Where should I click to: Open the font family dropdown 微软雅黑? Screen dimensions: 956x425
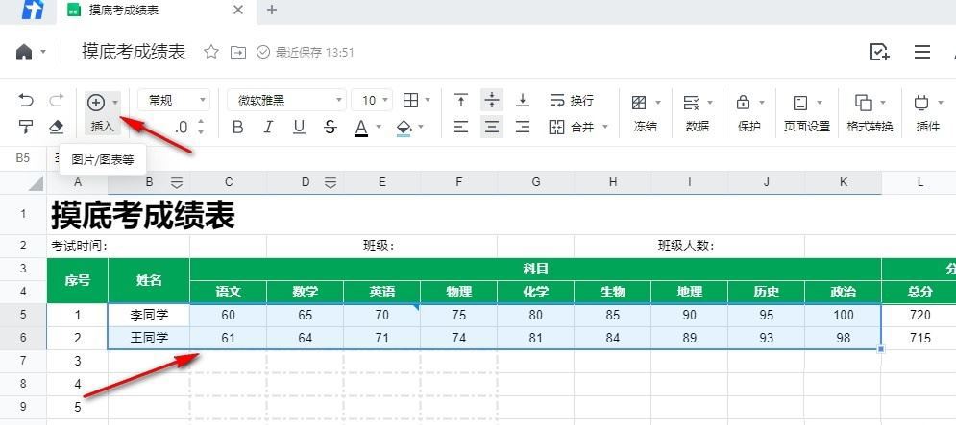[x=286, y=101]
